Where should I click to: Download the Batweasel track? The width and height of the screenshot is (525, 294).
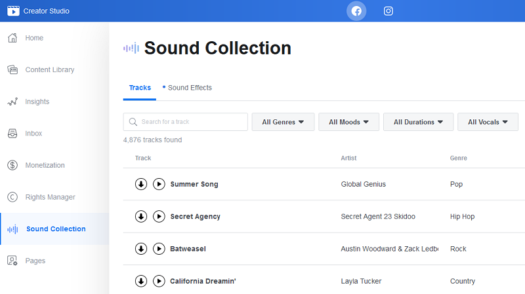point(140,249)
